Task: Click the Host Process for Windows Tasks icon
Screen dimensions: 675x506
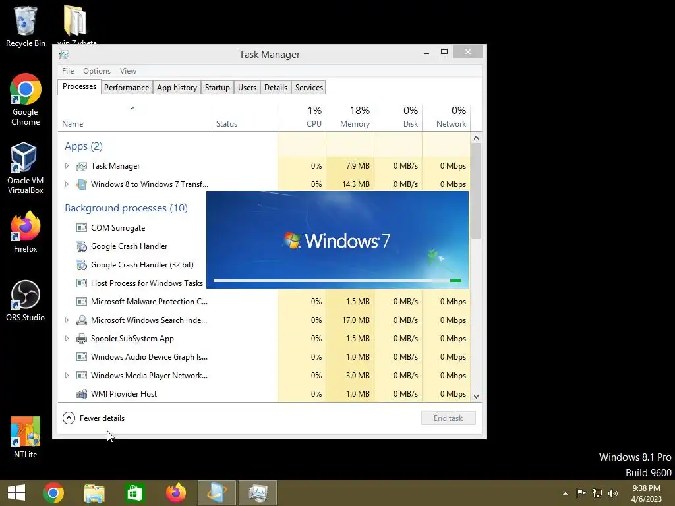Action: coord(82,283)
